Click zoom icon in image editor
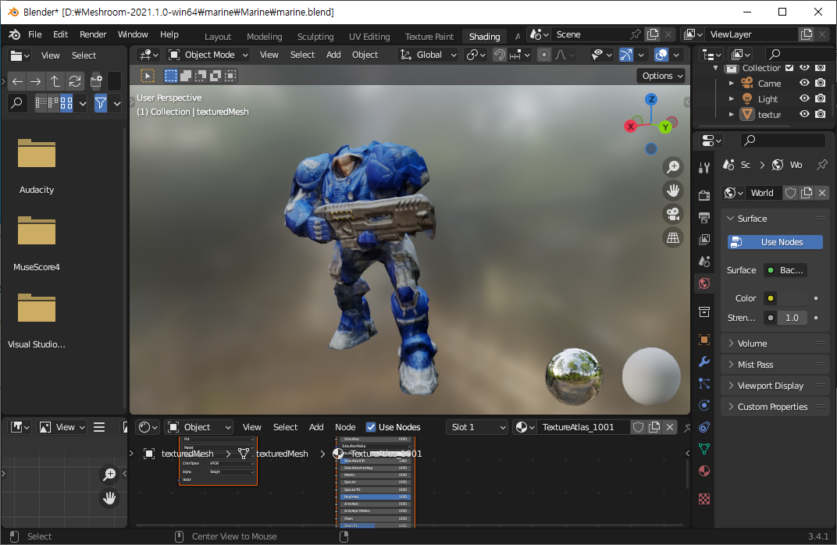The height and width of the screenshot is (545, 837). click(109, 474)
